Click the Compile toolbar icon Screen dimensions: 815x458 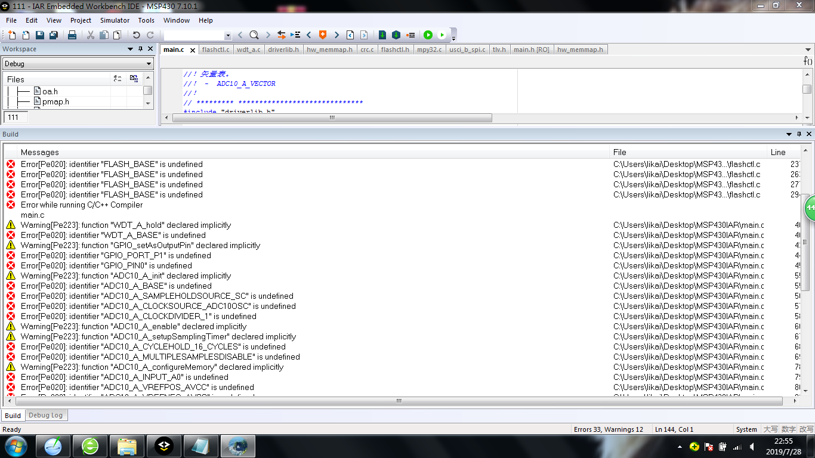click(x=382, y=35)
